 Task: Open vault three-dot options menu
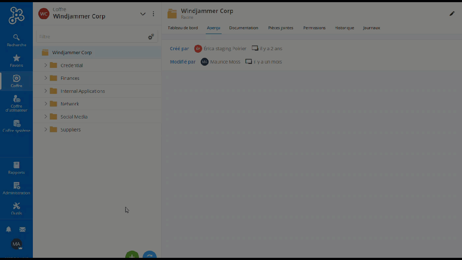[153, 14]
